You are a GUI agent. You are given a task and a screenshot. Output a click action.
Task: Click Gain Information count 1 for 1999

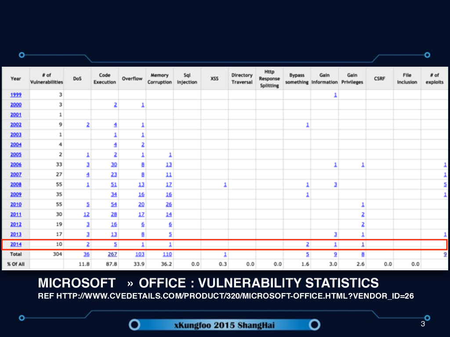(335, 95)
